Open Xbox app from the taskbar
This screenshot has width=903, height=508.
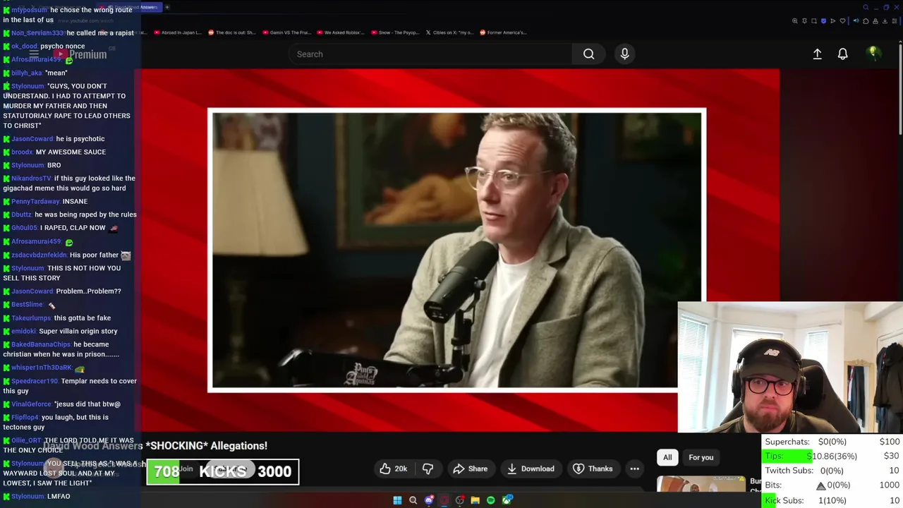(507, 500)
